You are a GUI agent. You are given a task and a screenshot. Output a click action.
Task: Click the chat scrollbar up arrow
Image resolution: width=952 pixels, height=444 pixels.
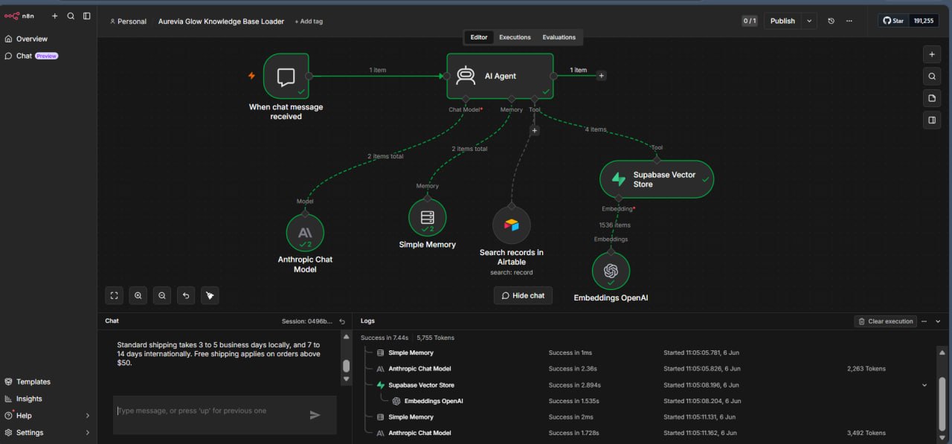click(x=346, y=337)
